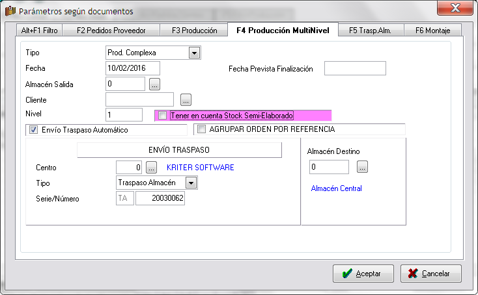Open the Tipo Prod. Complexa dropdown
Screen dimensions: 478x295
click(194, 53)
